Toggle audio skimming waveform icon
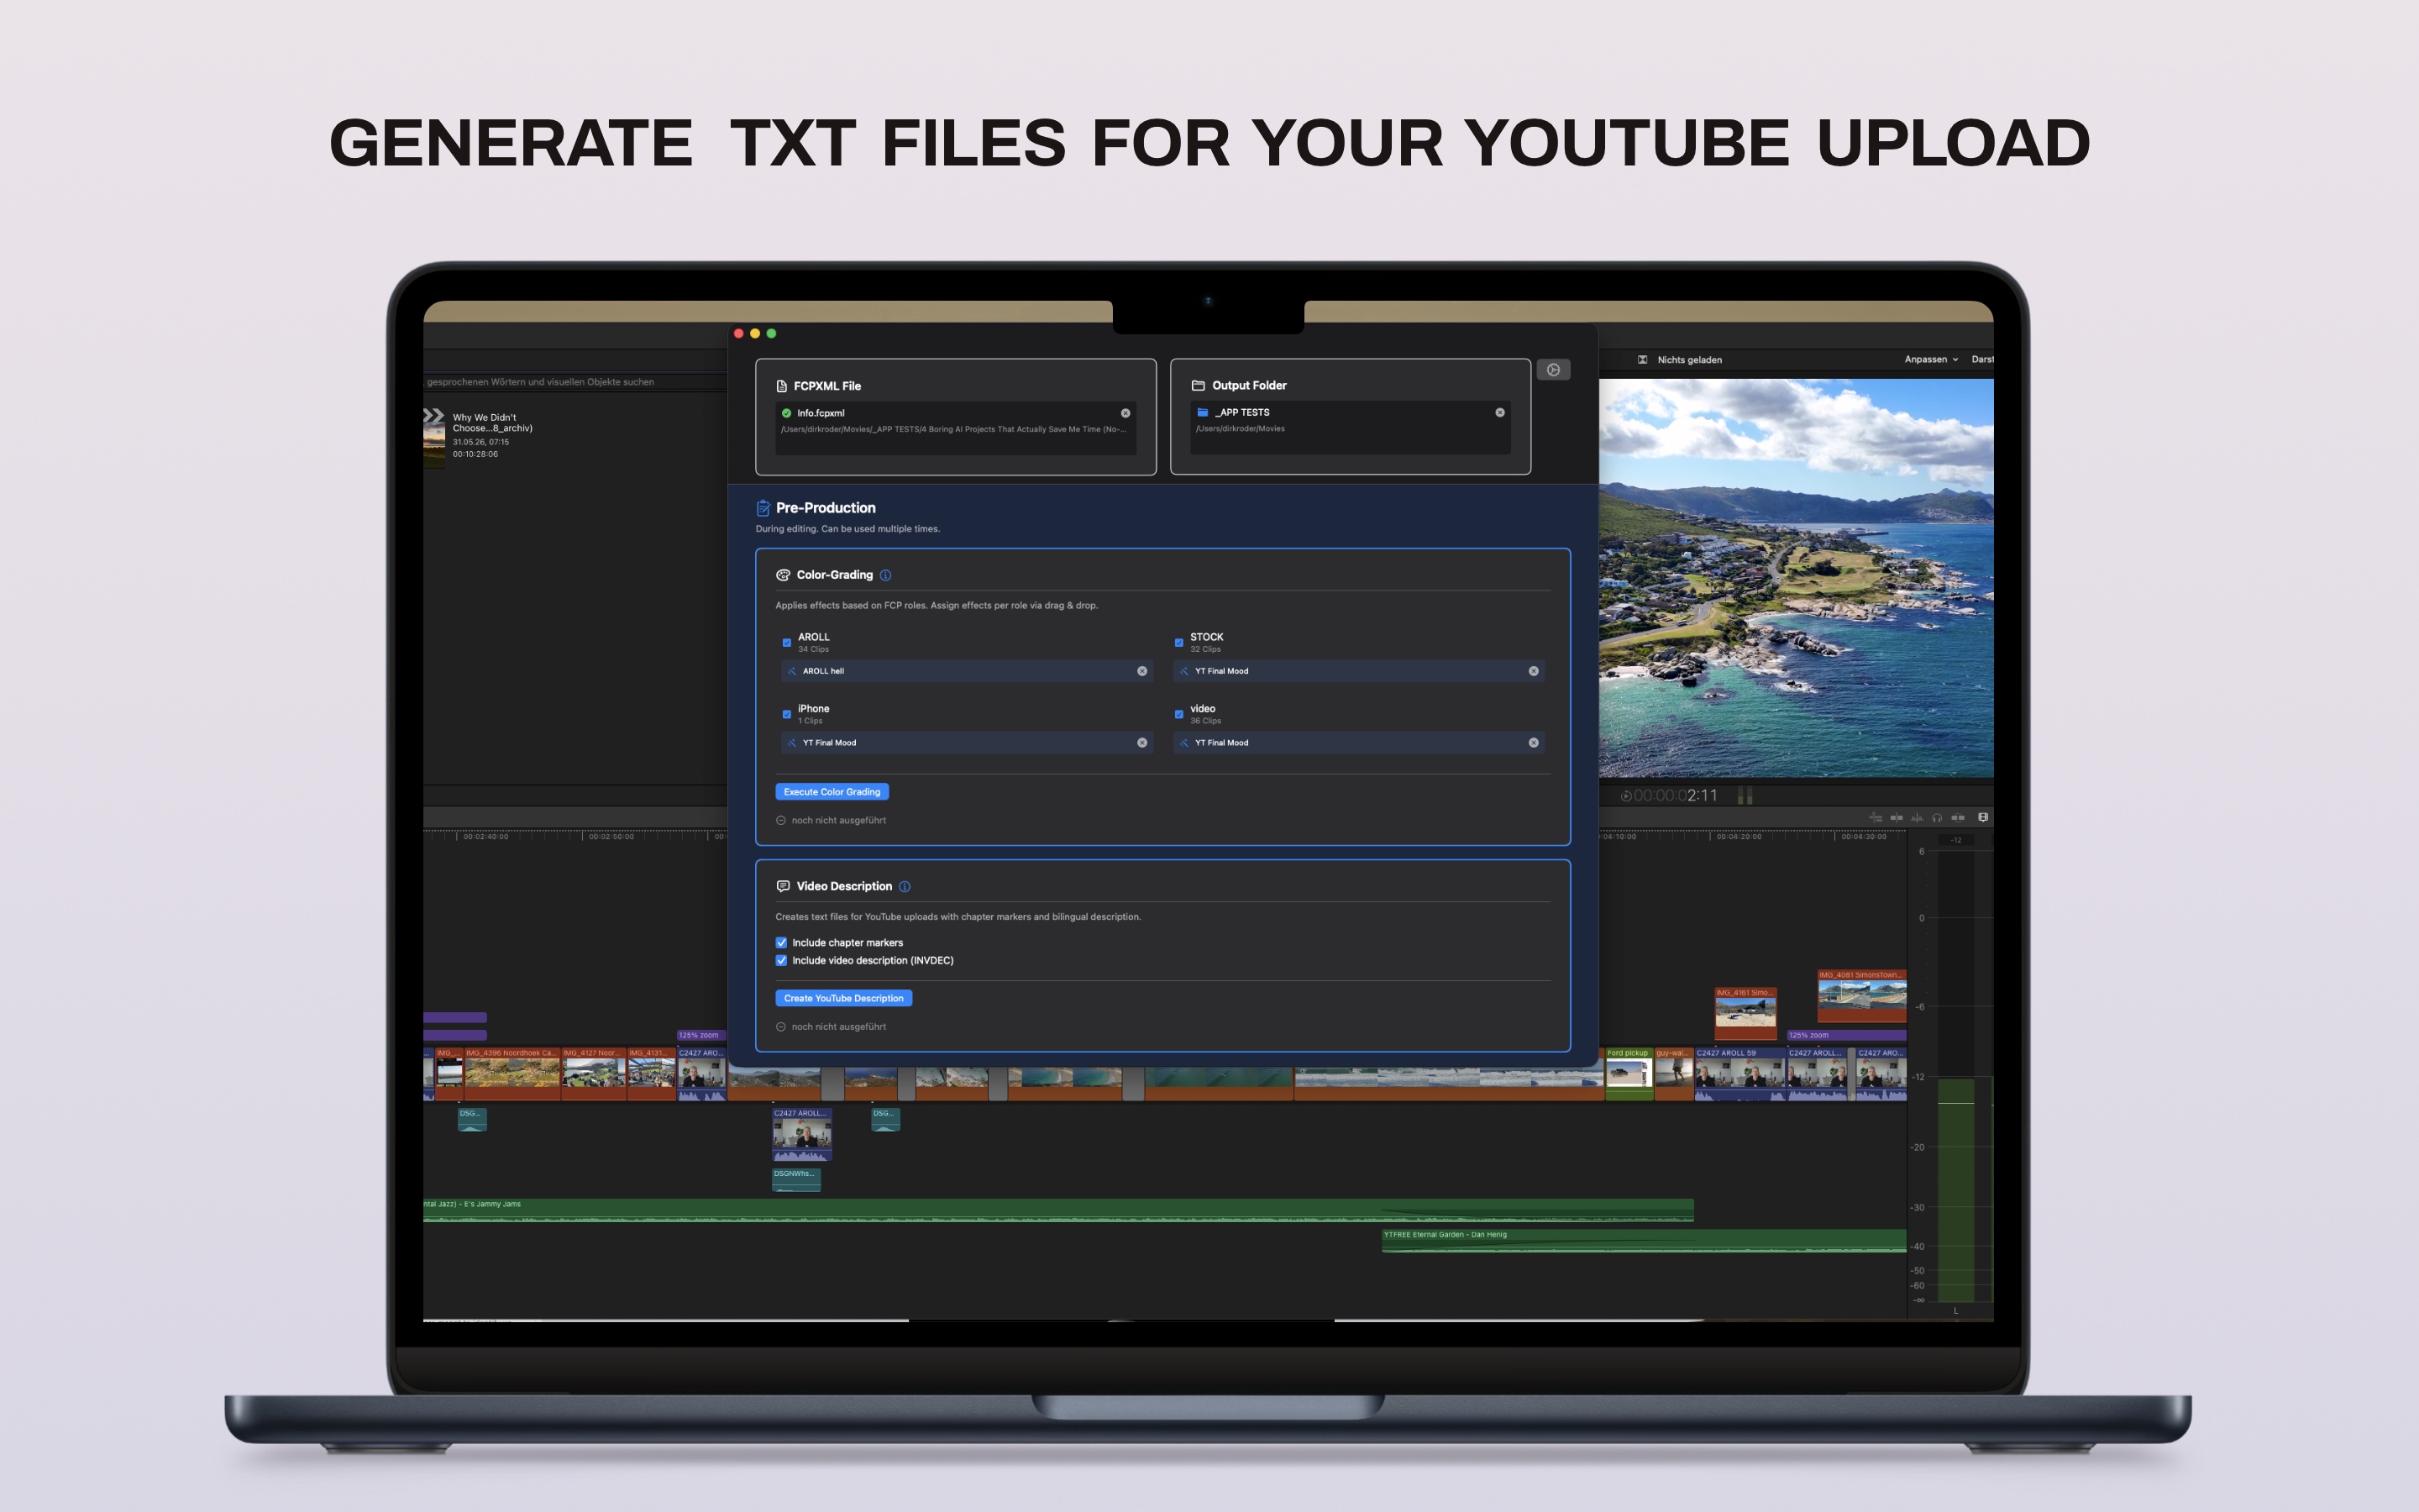 coord(1916,818)
